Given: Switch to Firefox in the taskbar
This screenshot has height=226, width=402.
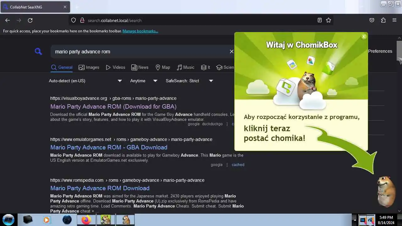Looking at the screenshot, I should click(x=86, y=220).
